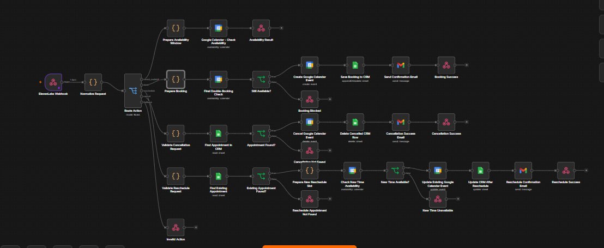604x248 pixels.
Task: Select the Validate Reschedule Request node
Action: [x=176, y=176]
